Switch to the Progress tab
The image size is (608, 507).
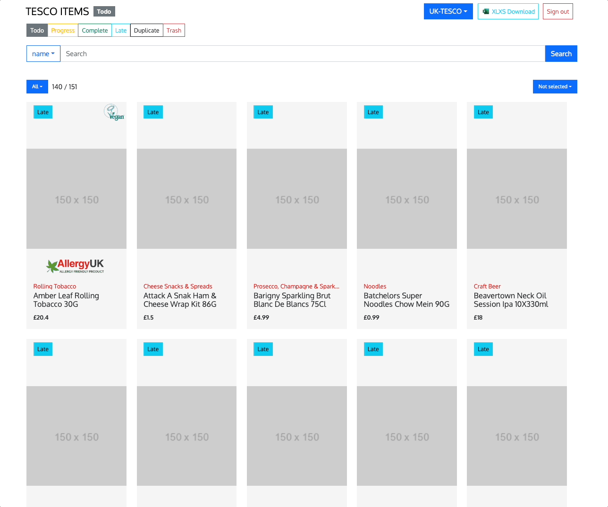tap(63, 31)
